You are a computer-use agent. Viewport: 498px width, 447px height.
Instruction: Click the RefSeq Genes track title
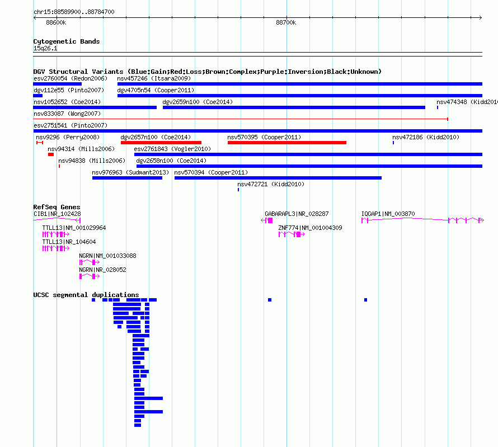(57, 208)
